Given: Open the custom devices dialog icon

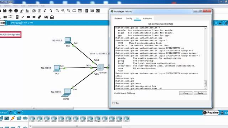Looking at the screenshot, I should pos(80,11).
